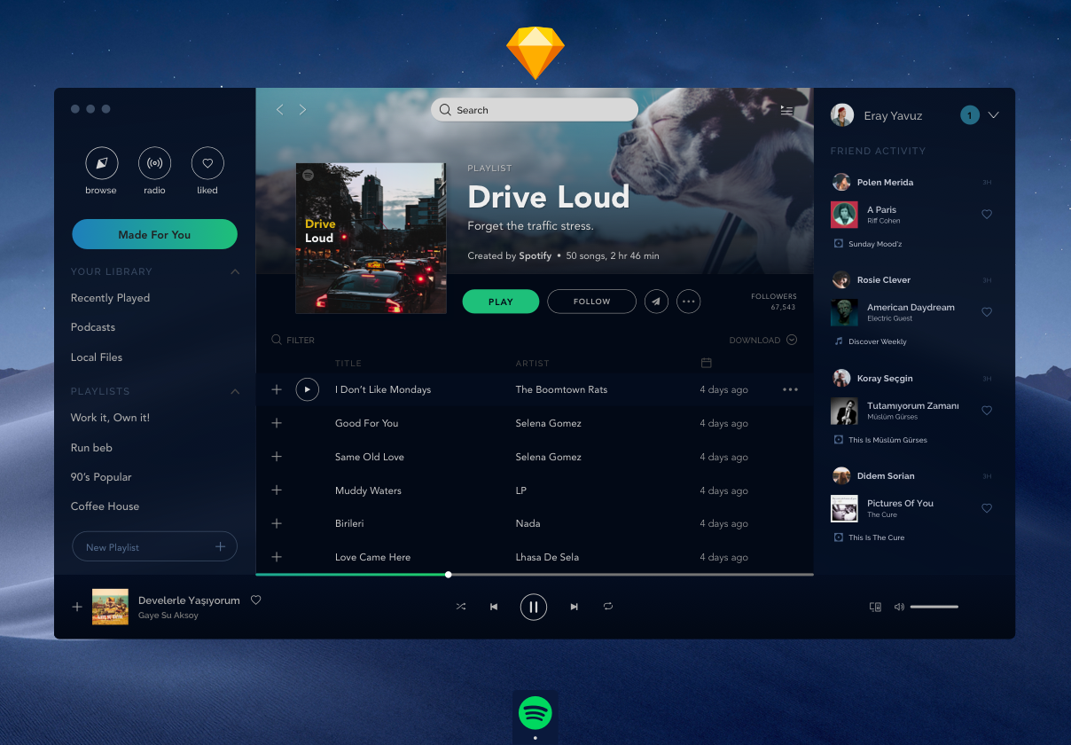1071x745 pixels.
Task: Go back with the left arrow
Action: point(279,109)
